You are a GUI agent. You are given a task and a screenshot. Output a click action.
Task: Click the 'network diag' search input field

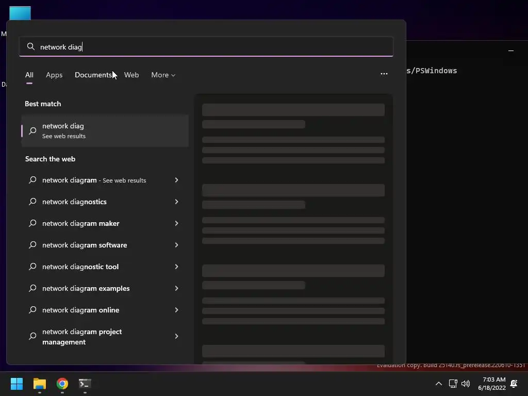coord(206,46)
